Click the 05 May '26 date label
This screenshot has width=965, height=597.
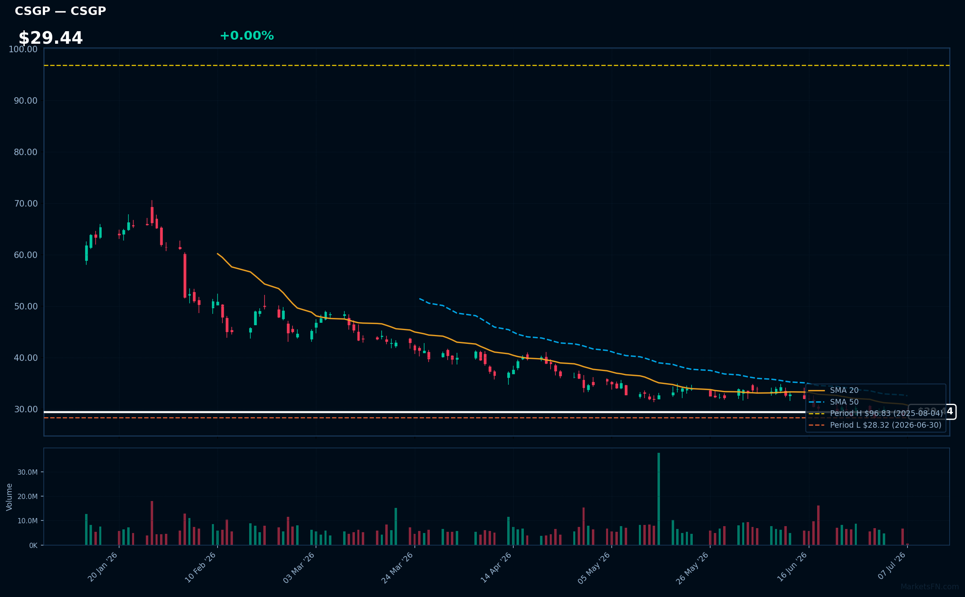594,567
